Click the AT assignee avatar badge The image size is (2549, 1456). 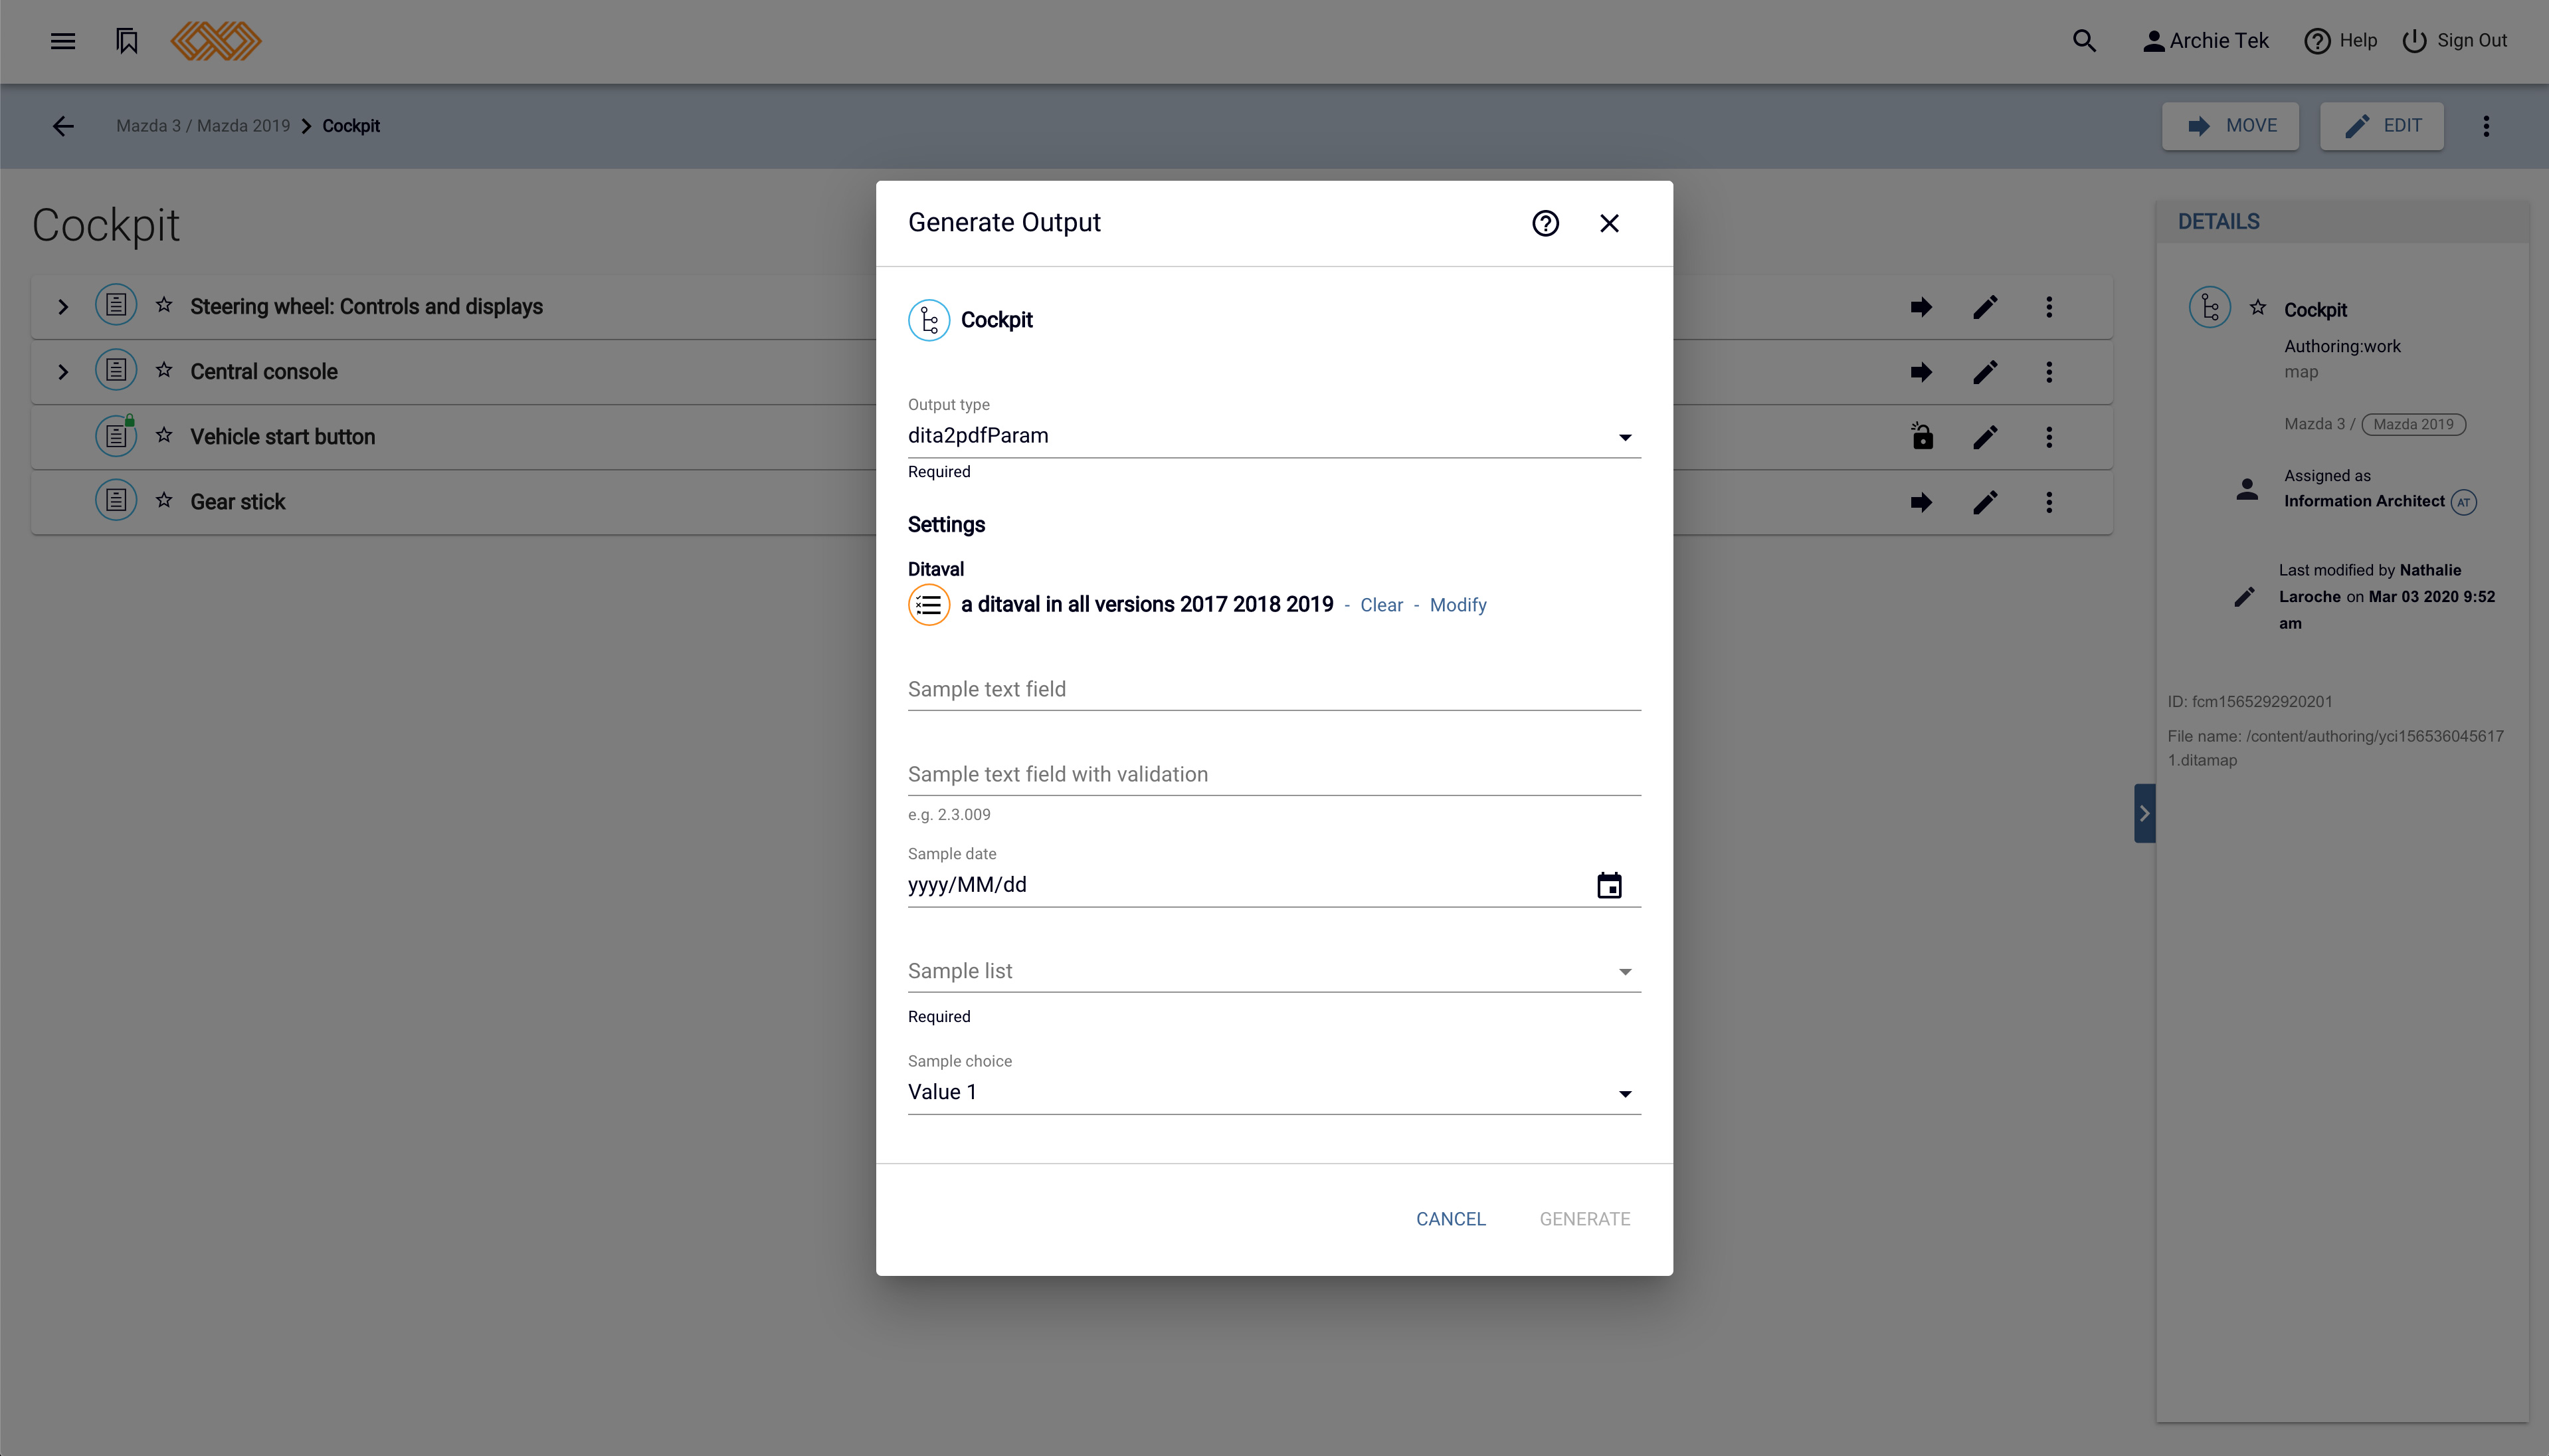pyautogui.click(x=2464, y=502)
